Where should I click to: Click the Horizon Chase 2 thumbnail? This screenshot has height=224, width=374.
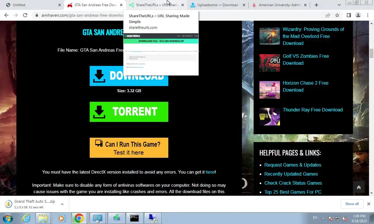tap(269, 90)
